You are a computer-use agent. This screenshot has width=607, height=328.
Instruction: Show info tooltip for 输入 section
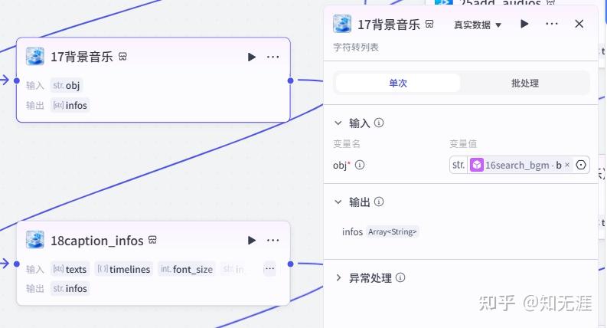(x=379, y=123)
